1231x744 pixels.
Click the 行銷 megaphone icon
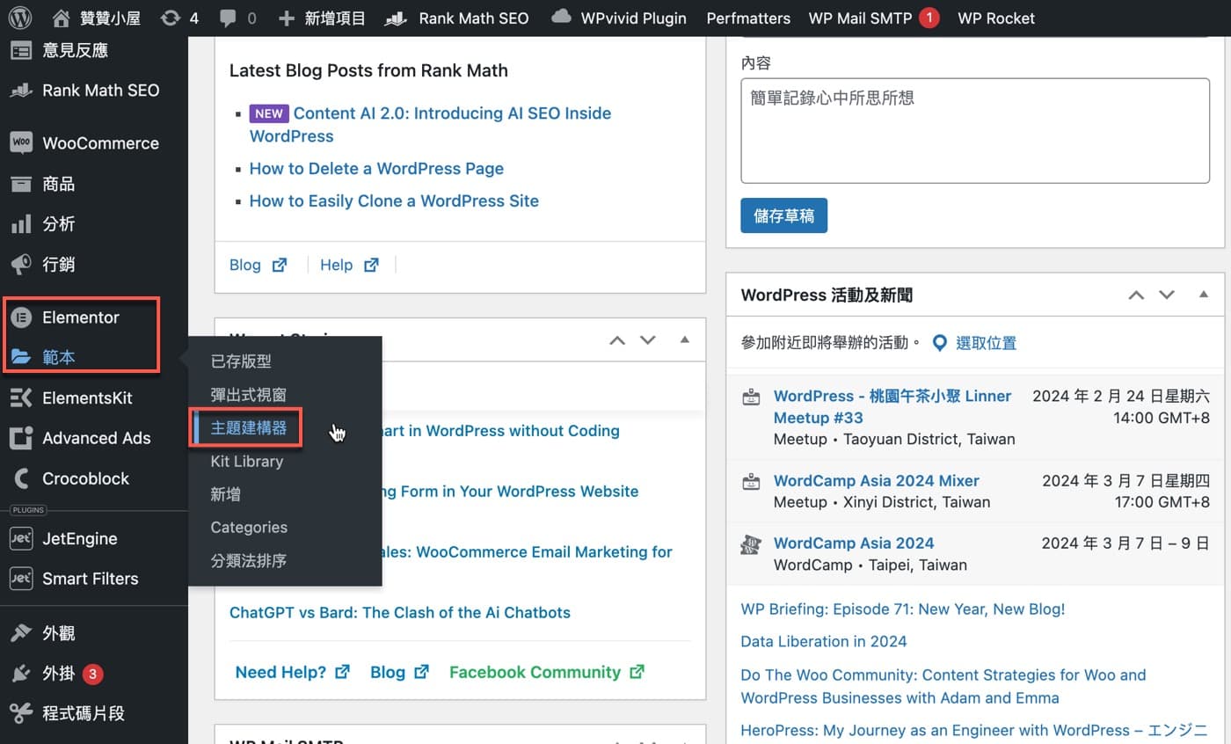pos(21,264)
